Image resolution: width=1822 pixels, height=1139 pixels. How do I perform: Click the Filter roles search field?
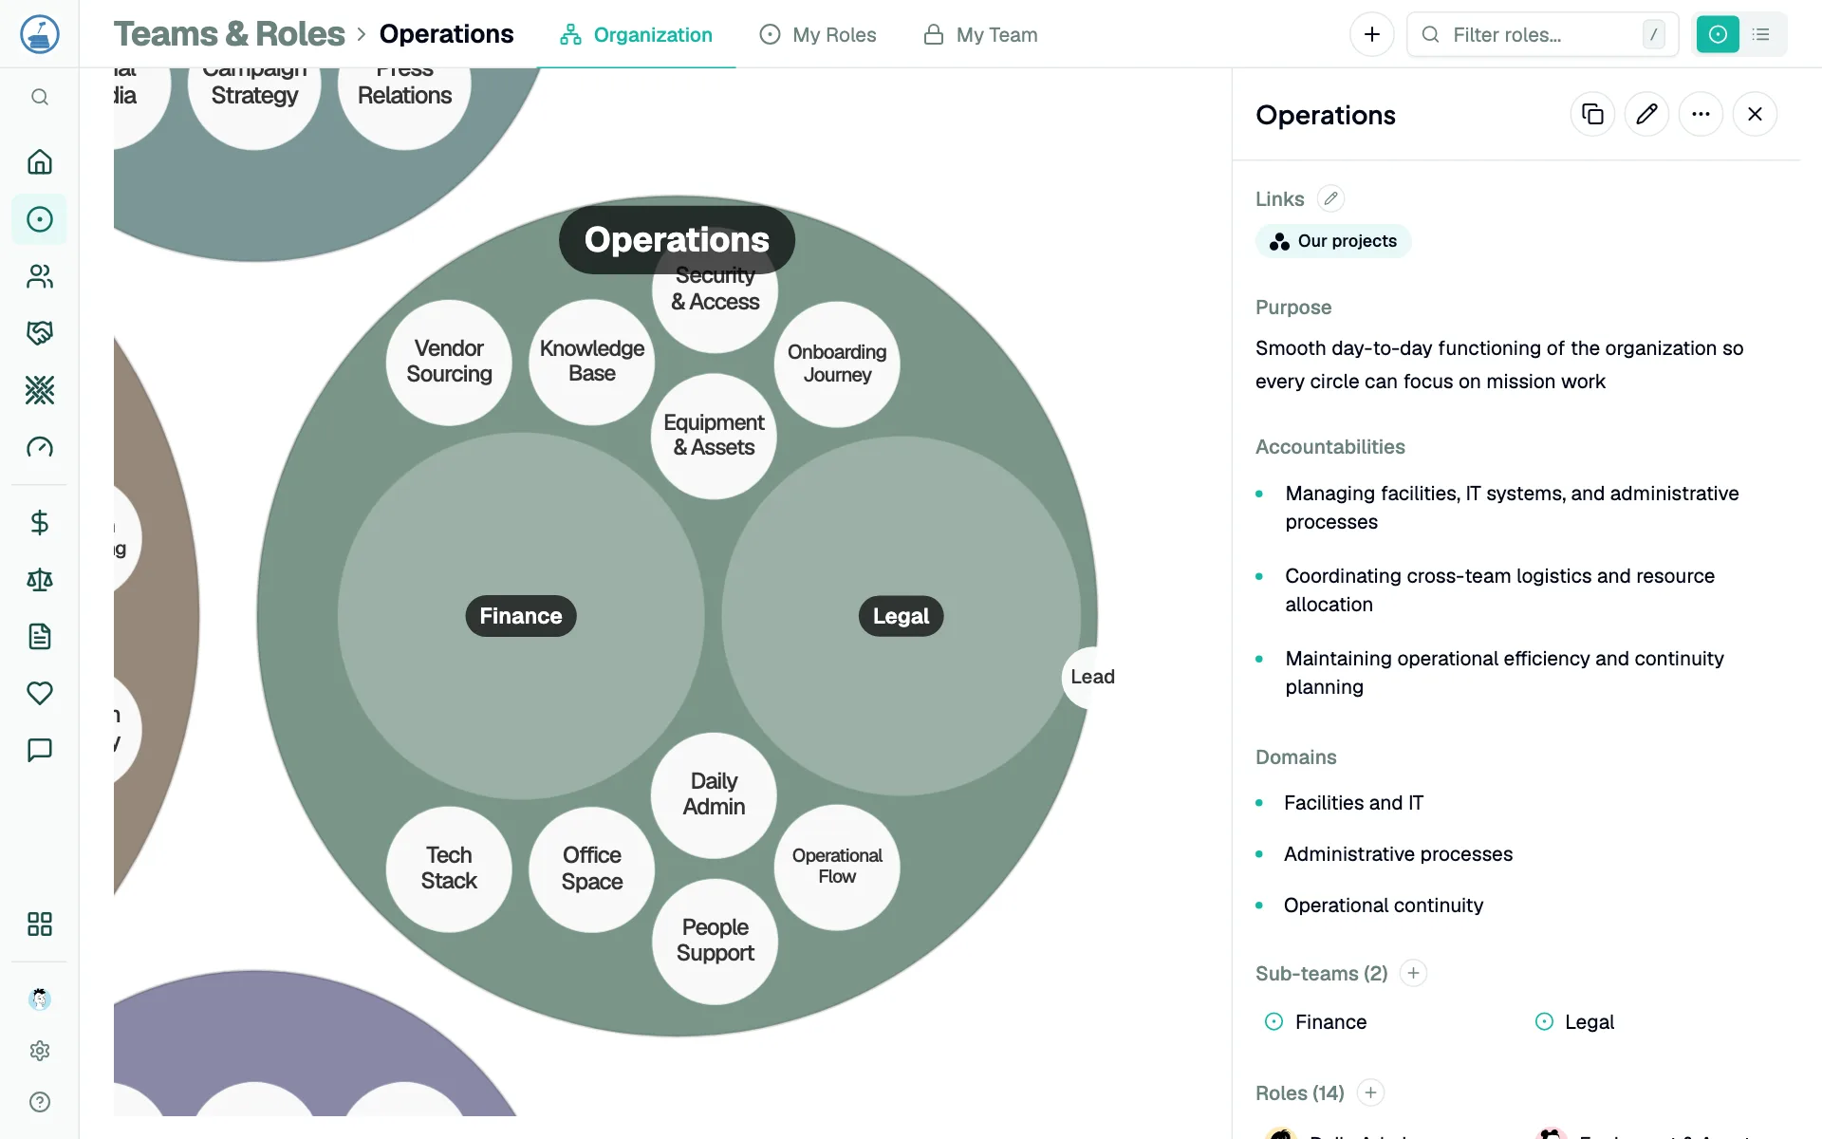click(1543, 35)
